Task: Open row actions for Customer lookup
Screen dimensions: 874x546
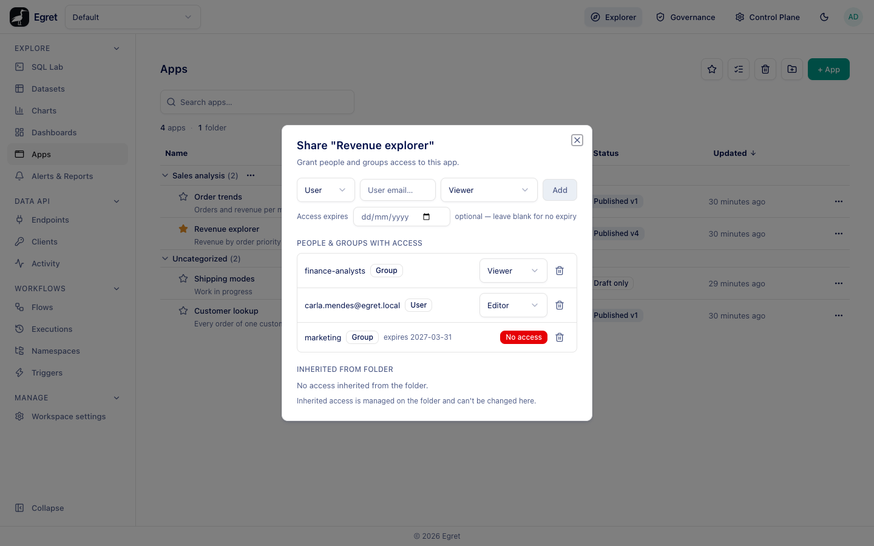Action: [x=839, y=315]
